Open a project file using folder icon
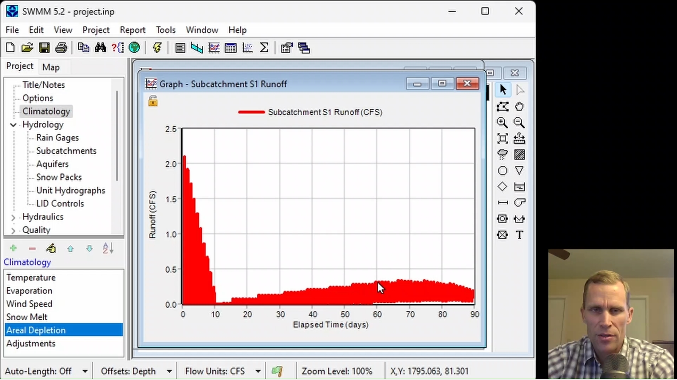The width and height of the screenshot is (677, 380). click(27, 48)
